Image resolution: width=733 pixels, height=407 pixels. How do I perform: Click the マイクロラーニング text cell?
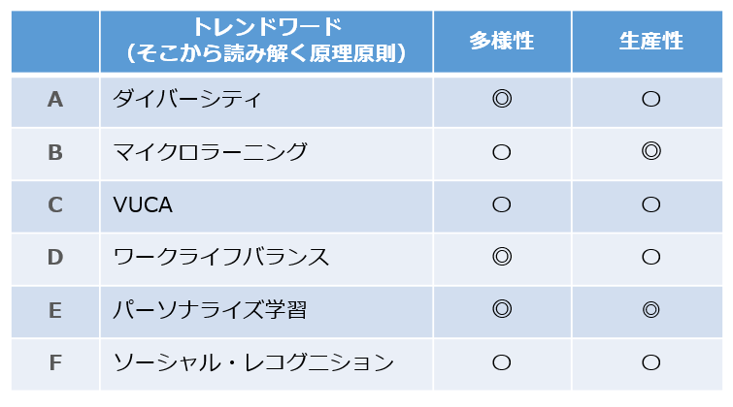(266, 154)
